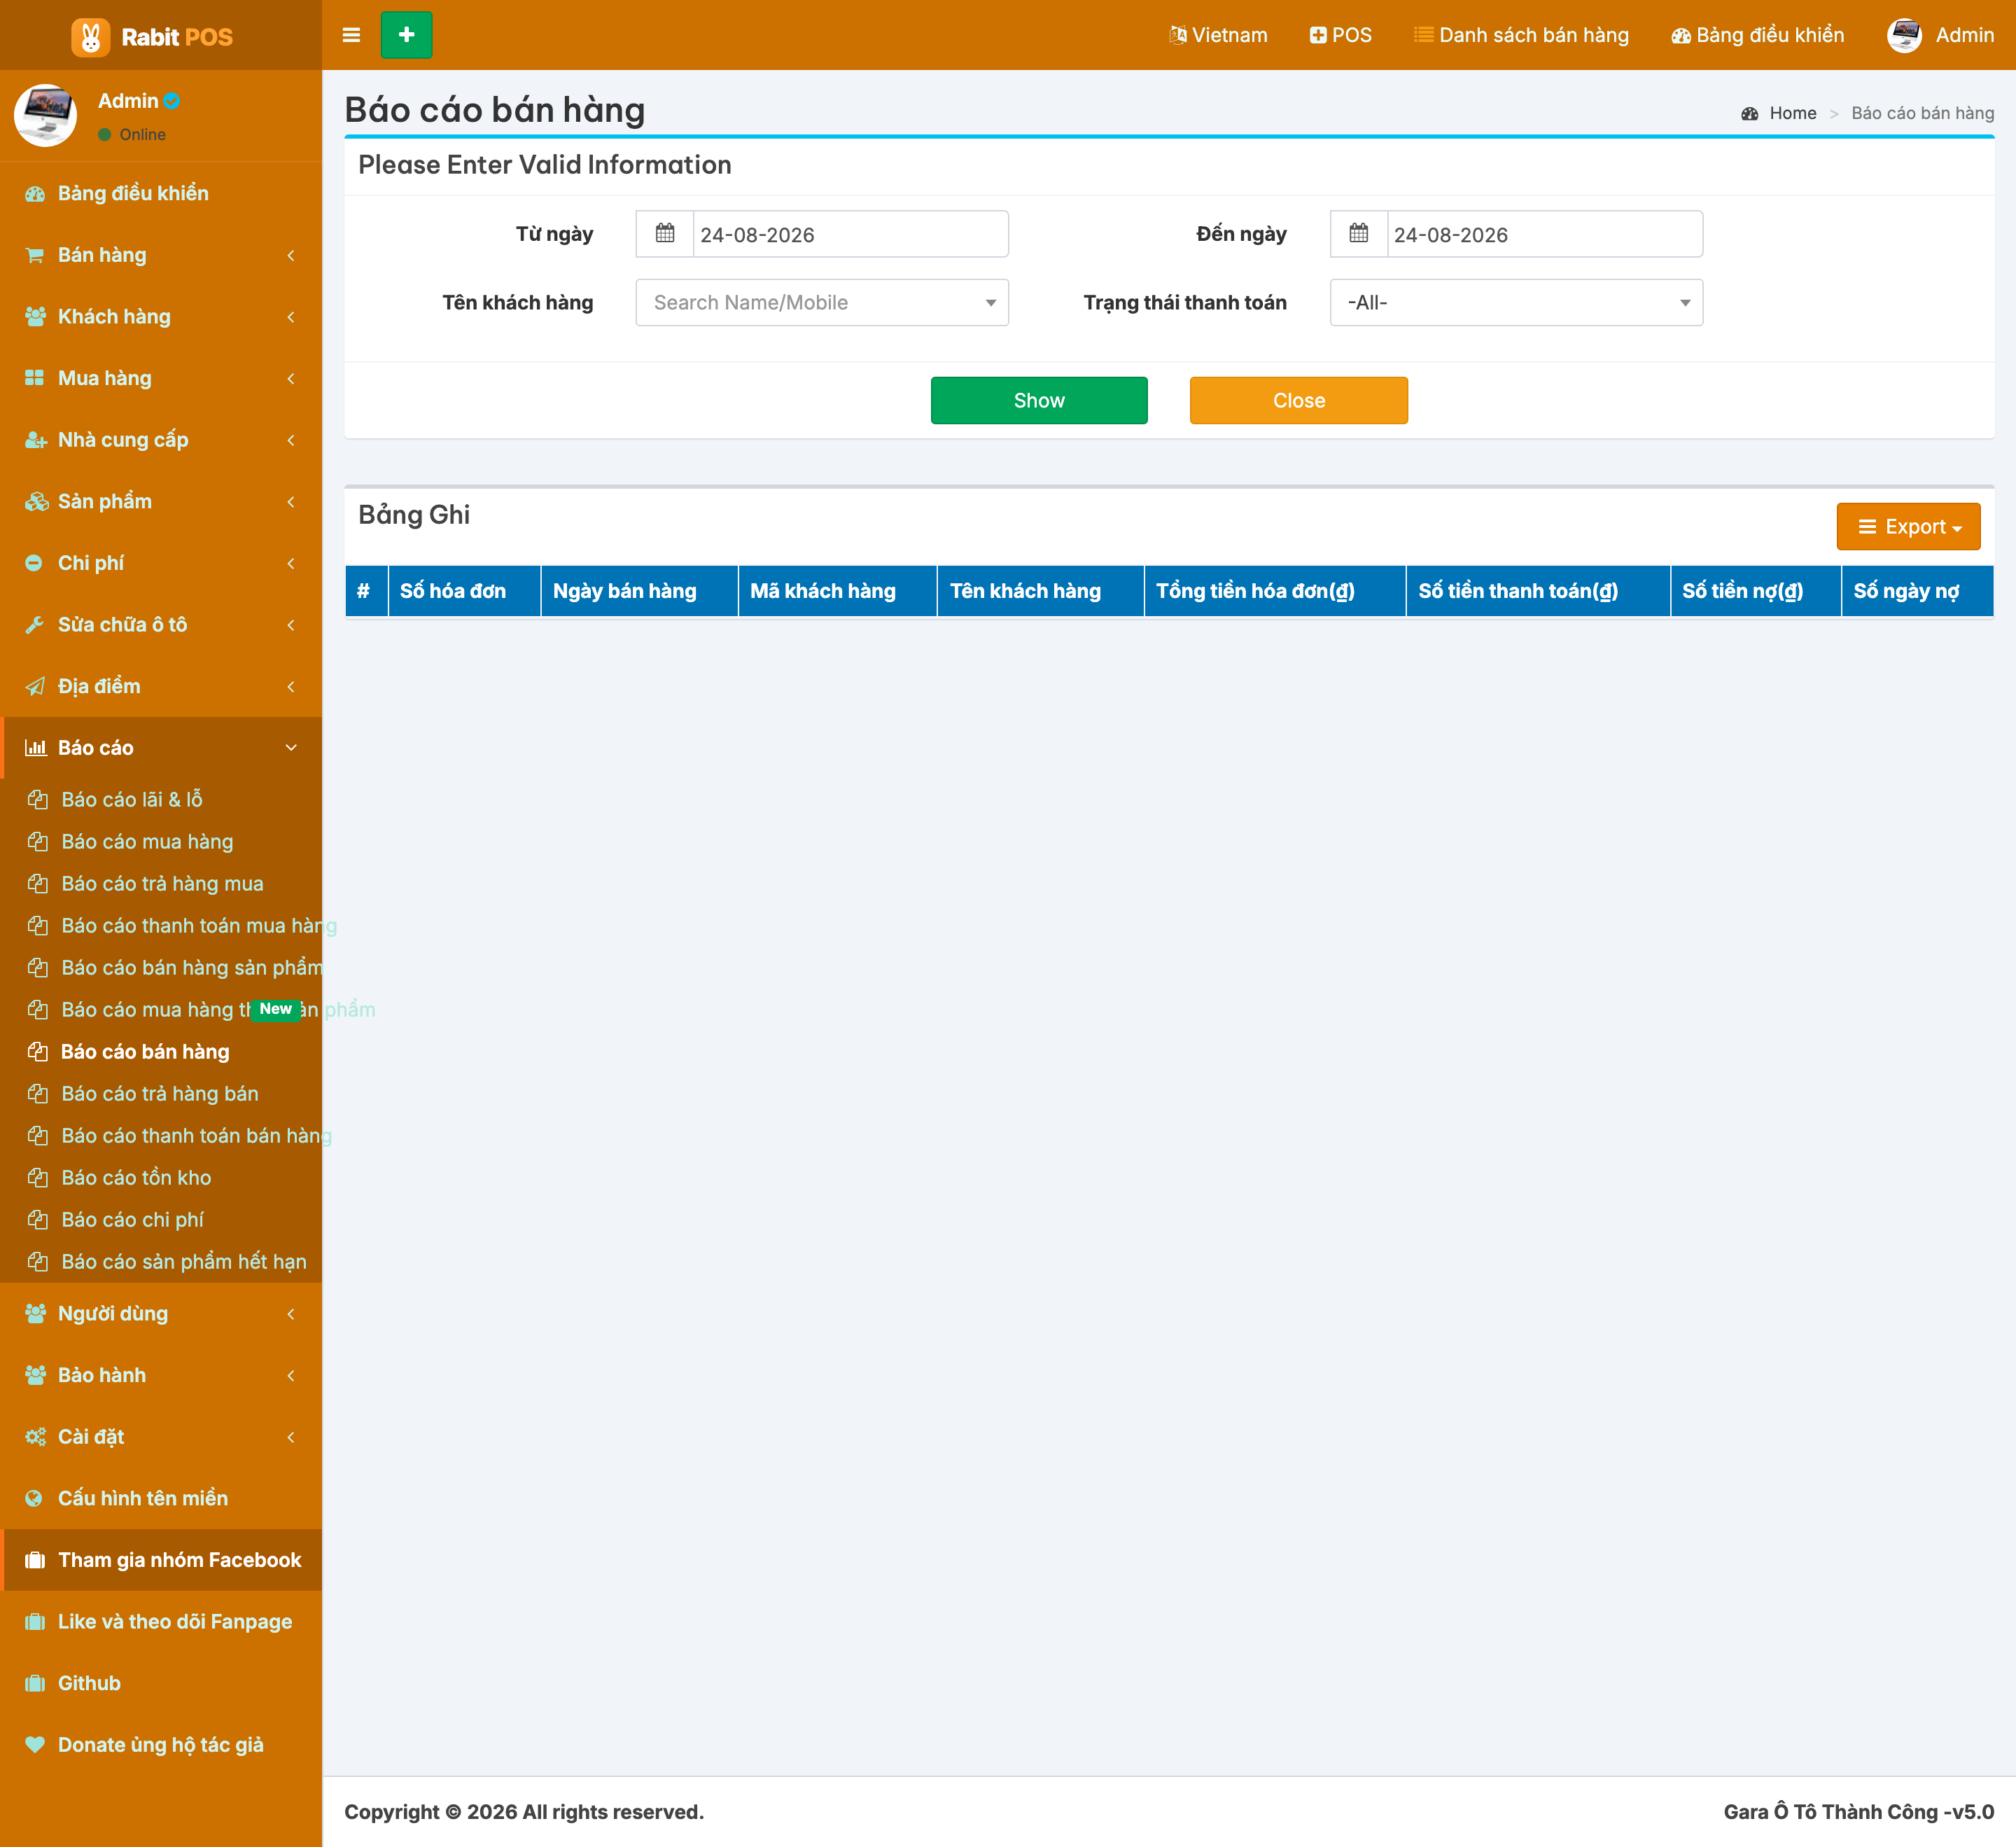Click the Từ ngày calendar icon
This screenshot has width=2016, height=1847.
pyautogui.click(x=665, y=234)
